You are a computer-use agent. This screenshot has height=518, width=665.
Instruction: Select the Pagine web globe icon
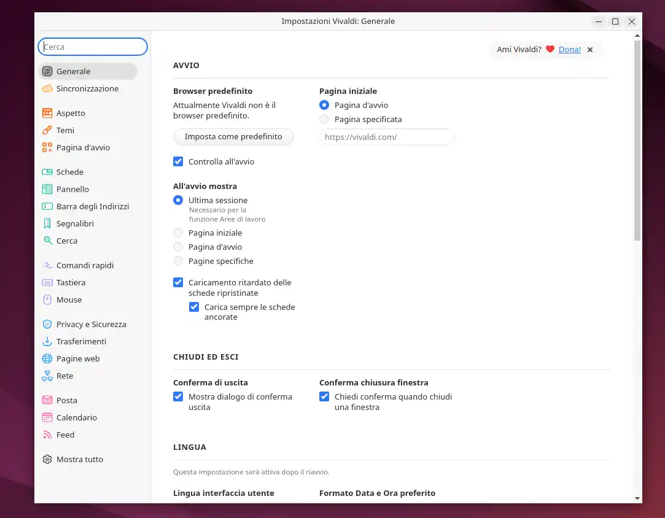point(47,358)
